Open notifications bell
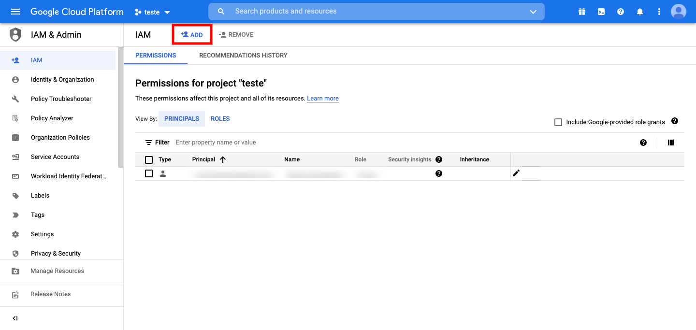 pos(640,12)
